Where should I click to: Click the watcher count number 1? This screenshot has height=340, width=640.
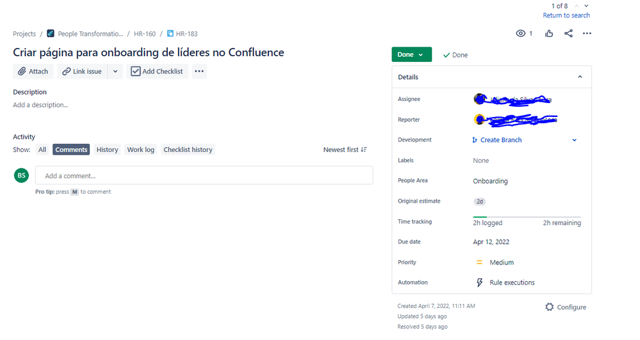[x=530, y=33]
